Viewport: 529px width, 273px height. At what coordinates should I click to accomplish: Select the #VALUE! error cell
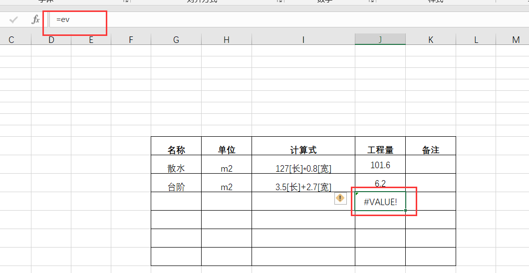tap(380, 202)
